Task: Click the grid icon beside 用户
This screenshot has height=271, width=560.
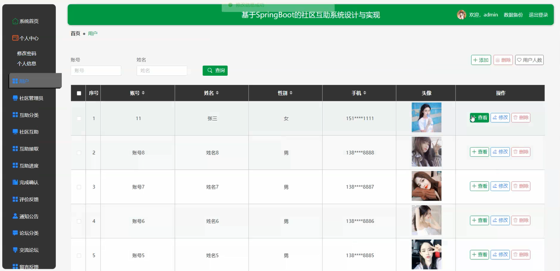Action: 15,81
